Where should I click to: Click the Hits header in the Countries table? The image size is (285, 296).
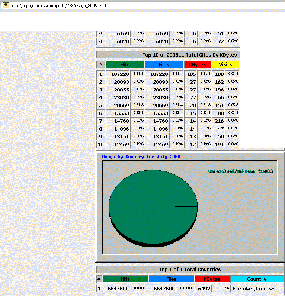click(x=125, y=279)
